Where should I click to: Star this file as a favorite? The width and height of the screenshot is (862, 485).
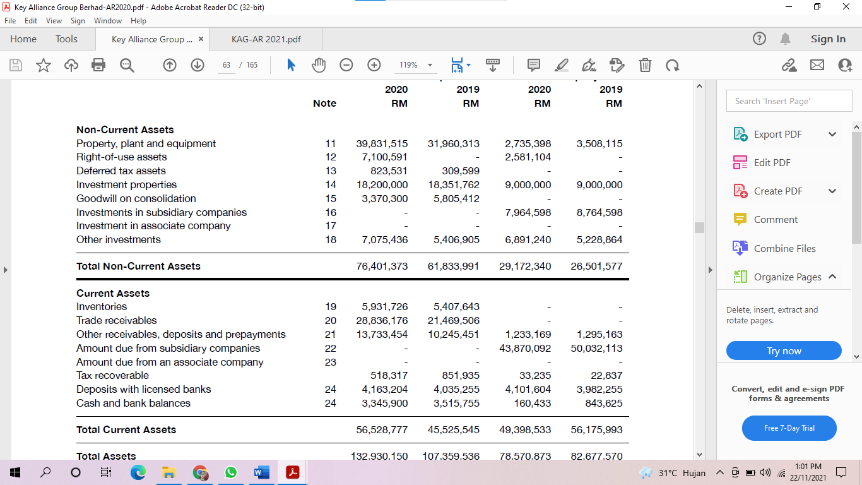coord(44,65)
